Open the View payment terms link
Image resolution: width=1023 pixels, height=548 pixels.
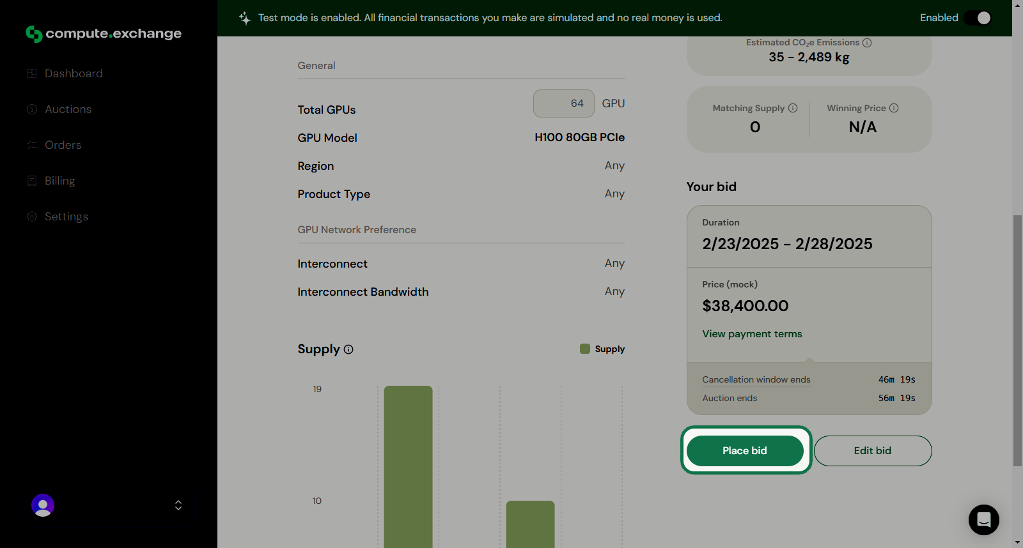coord(752,333)
